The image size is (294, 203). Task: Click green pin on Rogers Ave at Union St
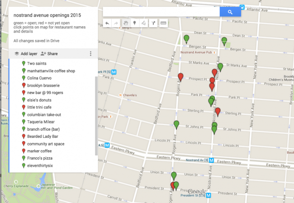(x=174, y=176)
